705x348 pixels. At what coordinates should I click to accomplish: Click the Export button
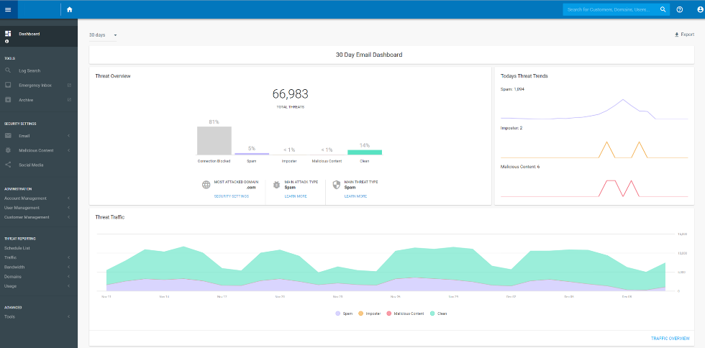click(x=684, y=35)
